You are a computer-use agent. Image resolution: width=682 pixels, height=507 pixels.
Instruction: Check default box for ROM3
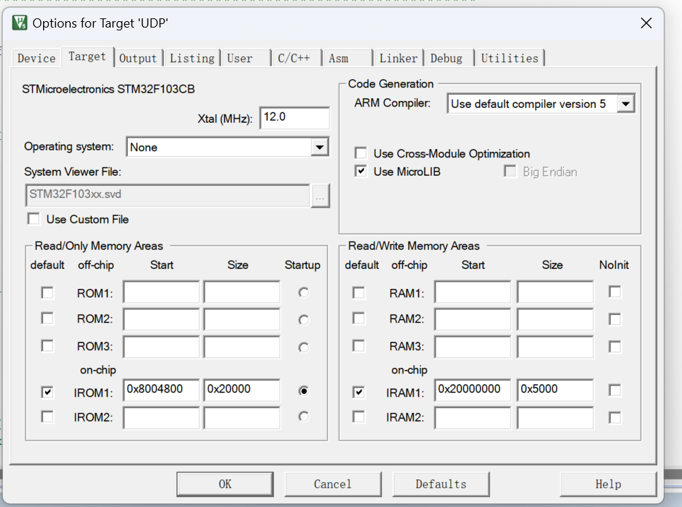(47, 346)
